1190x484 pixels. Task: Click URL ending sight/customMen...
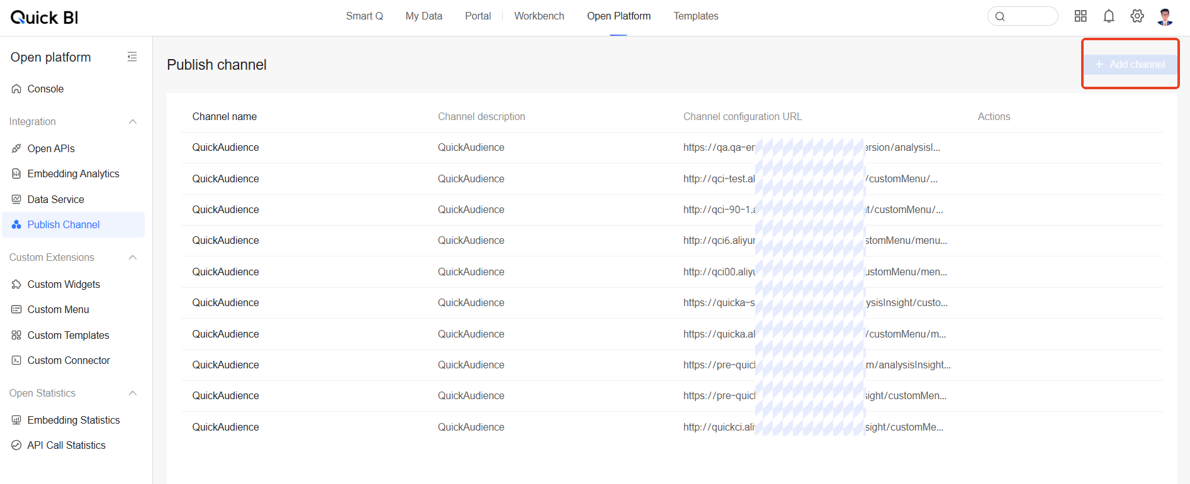pyautogui.click(x=815, y=396)
